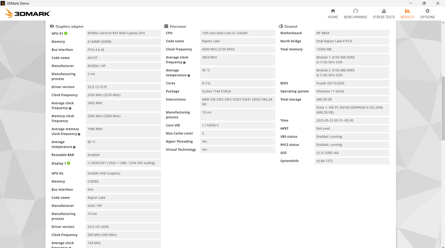Minimize the 3DMark Demo window
Screen dimensions: 445x248
[410, 3]
